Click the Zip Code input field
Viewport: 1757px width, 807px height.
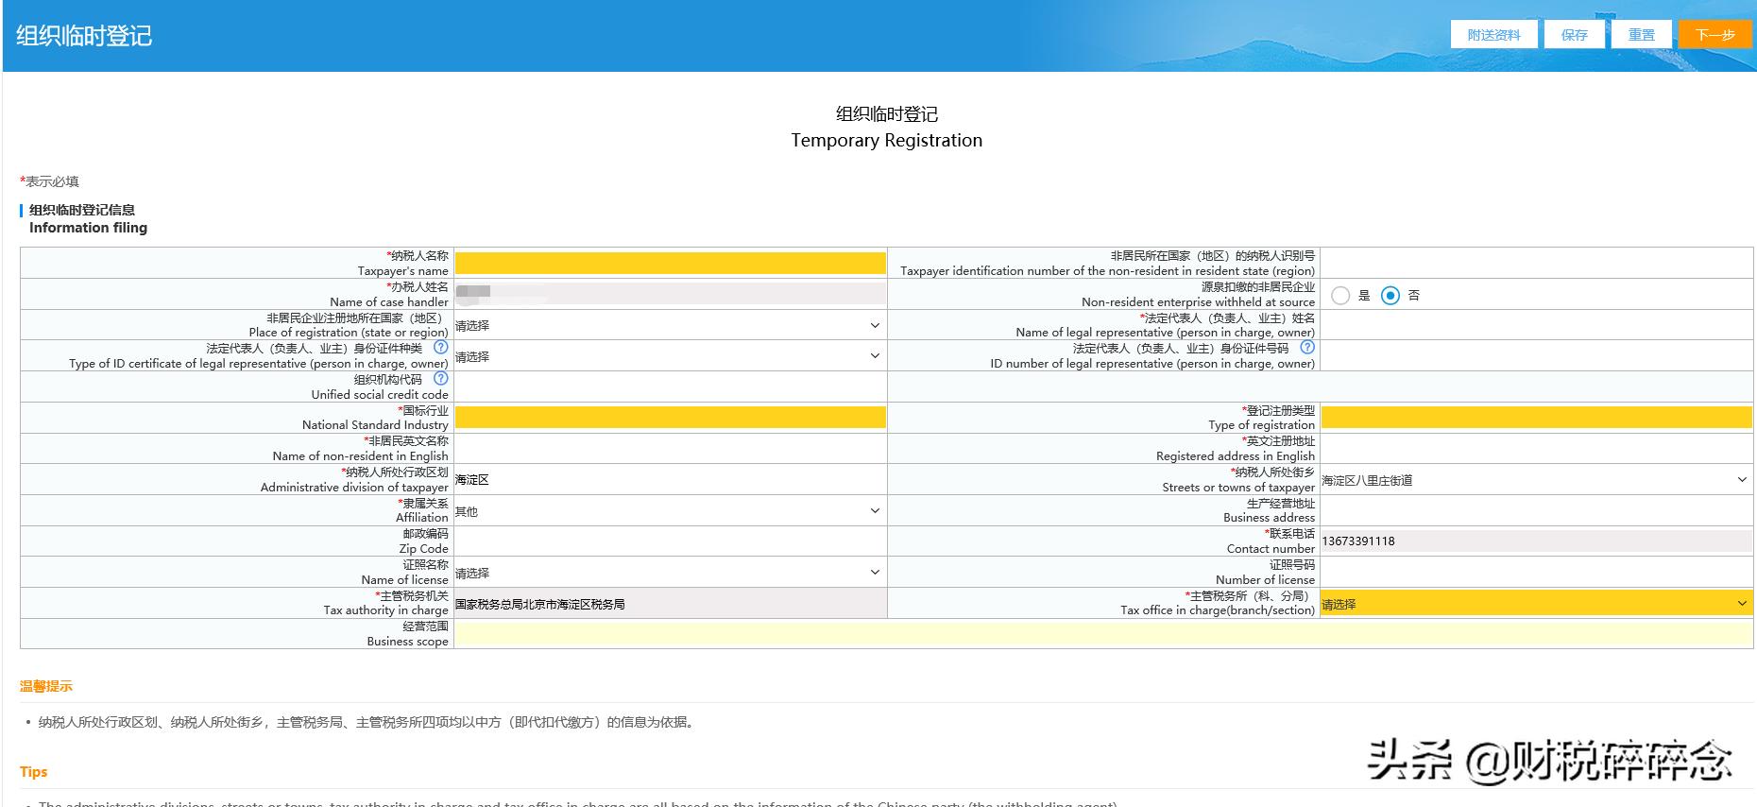[670, 541]
